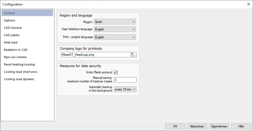Open the Print / project language dropdown
Viewport: 253px width, 131px height.
click(115, 37)
